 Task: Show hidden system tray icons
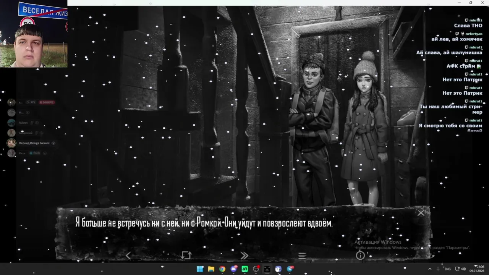(x=430, y=269)
